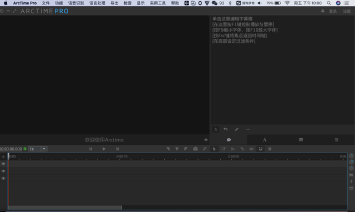This screenshot has width=355, height=212.
Task: Click the undo arrow in script panel
Action: point(226,129)
